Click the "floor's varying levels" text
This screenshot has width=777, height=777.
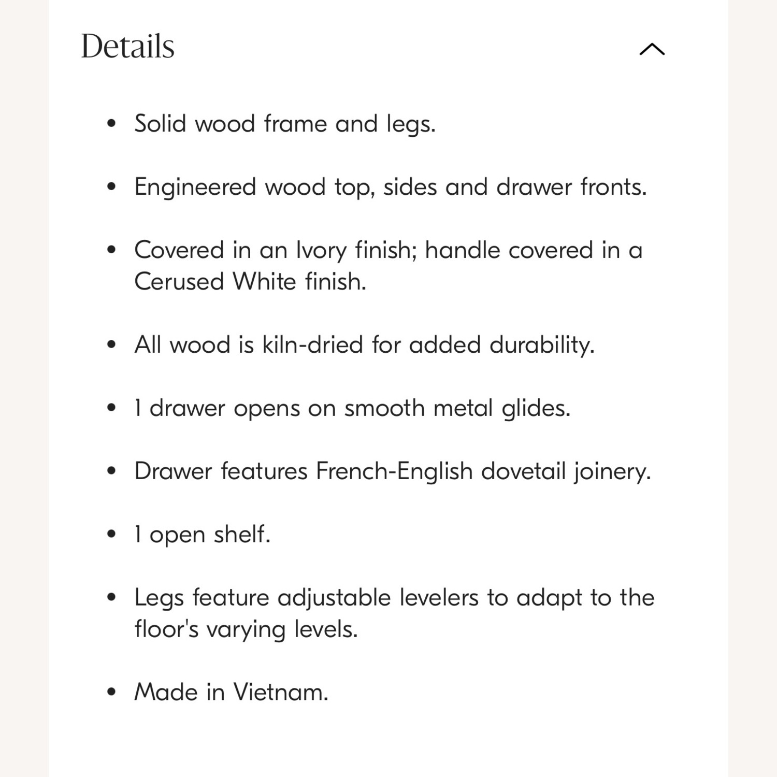coord(246,629)
